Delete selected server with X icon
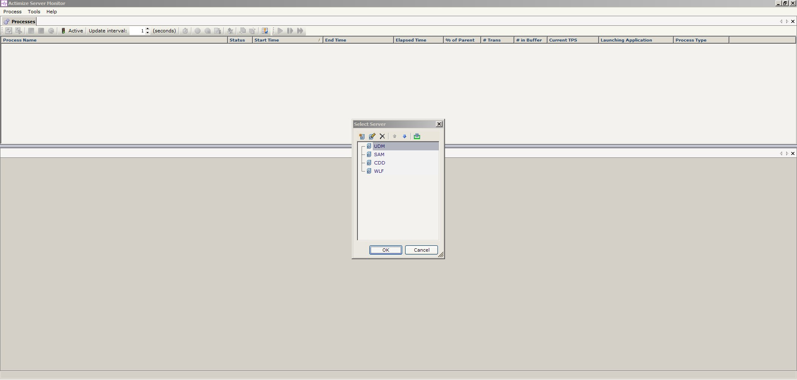Screen dimensions: 797x380 click(x=382, y=136)
